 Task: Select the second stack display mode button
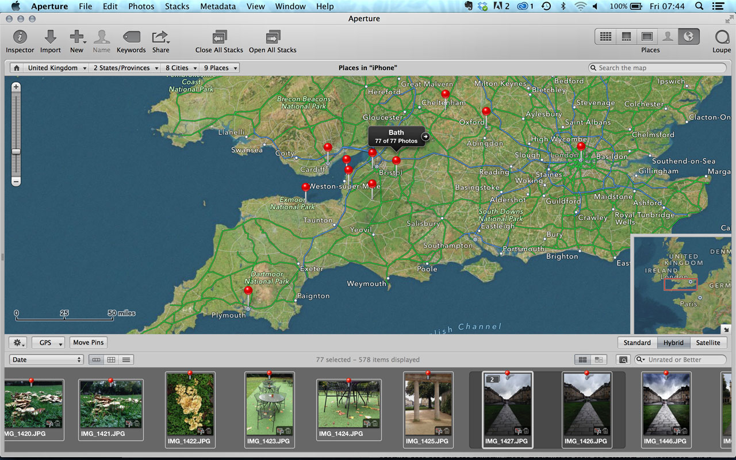(x=599, y=359)
